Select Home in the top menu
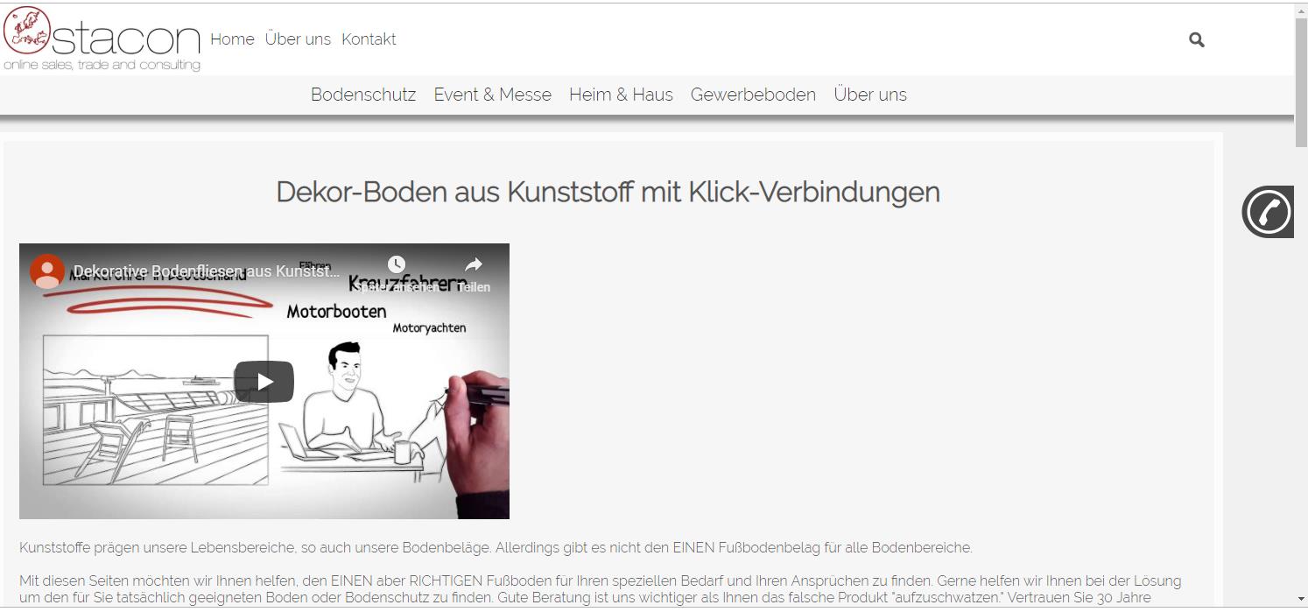The height and width of the screenshot is (612, 1308). click(x=231, y=39)
